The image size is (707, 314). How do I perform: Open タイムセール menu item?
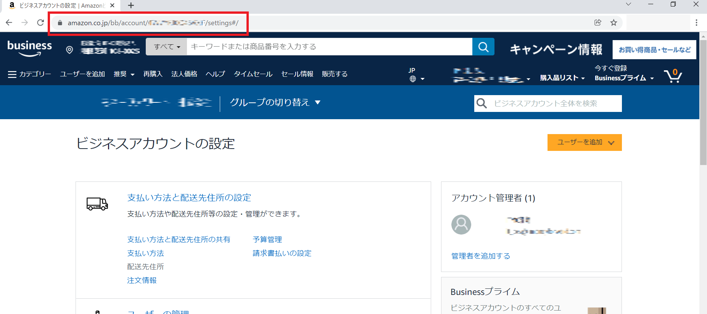point(253,74)
